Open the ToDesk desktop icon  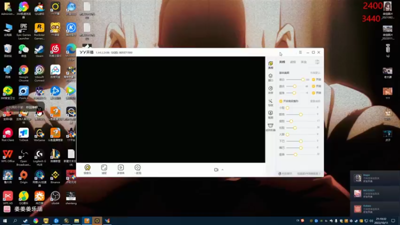(23, 134)
